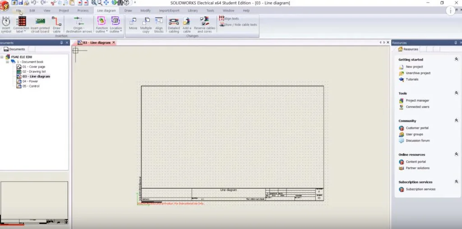Click the zoom area magnifier icon
The image size is (462, 229).
click(x=100, y=3)
